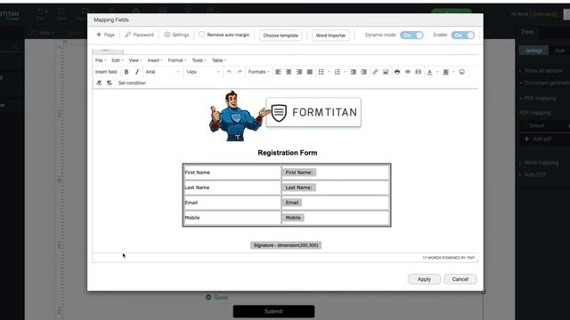Justify the text

point(310,72)
